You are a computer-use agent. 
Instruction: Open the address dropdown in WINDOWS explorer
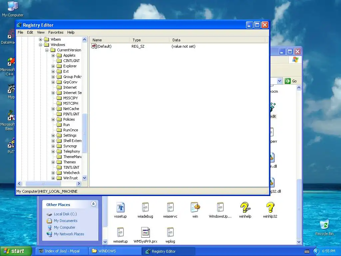(x=279, y=81)
